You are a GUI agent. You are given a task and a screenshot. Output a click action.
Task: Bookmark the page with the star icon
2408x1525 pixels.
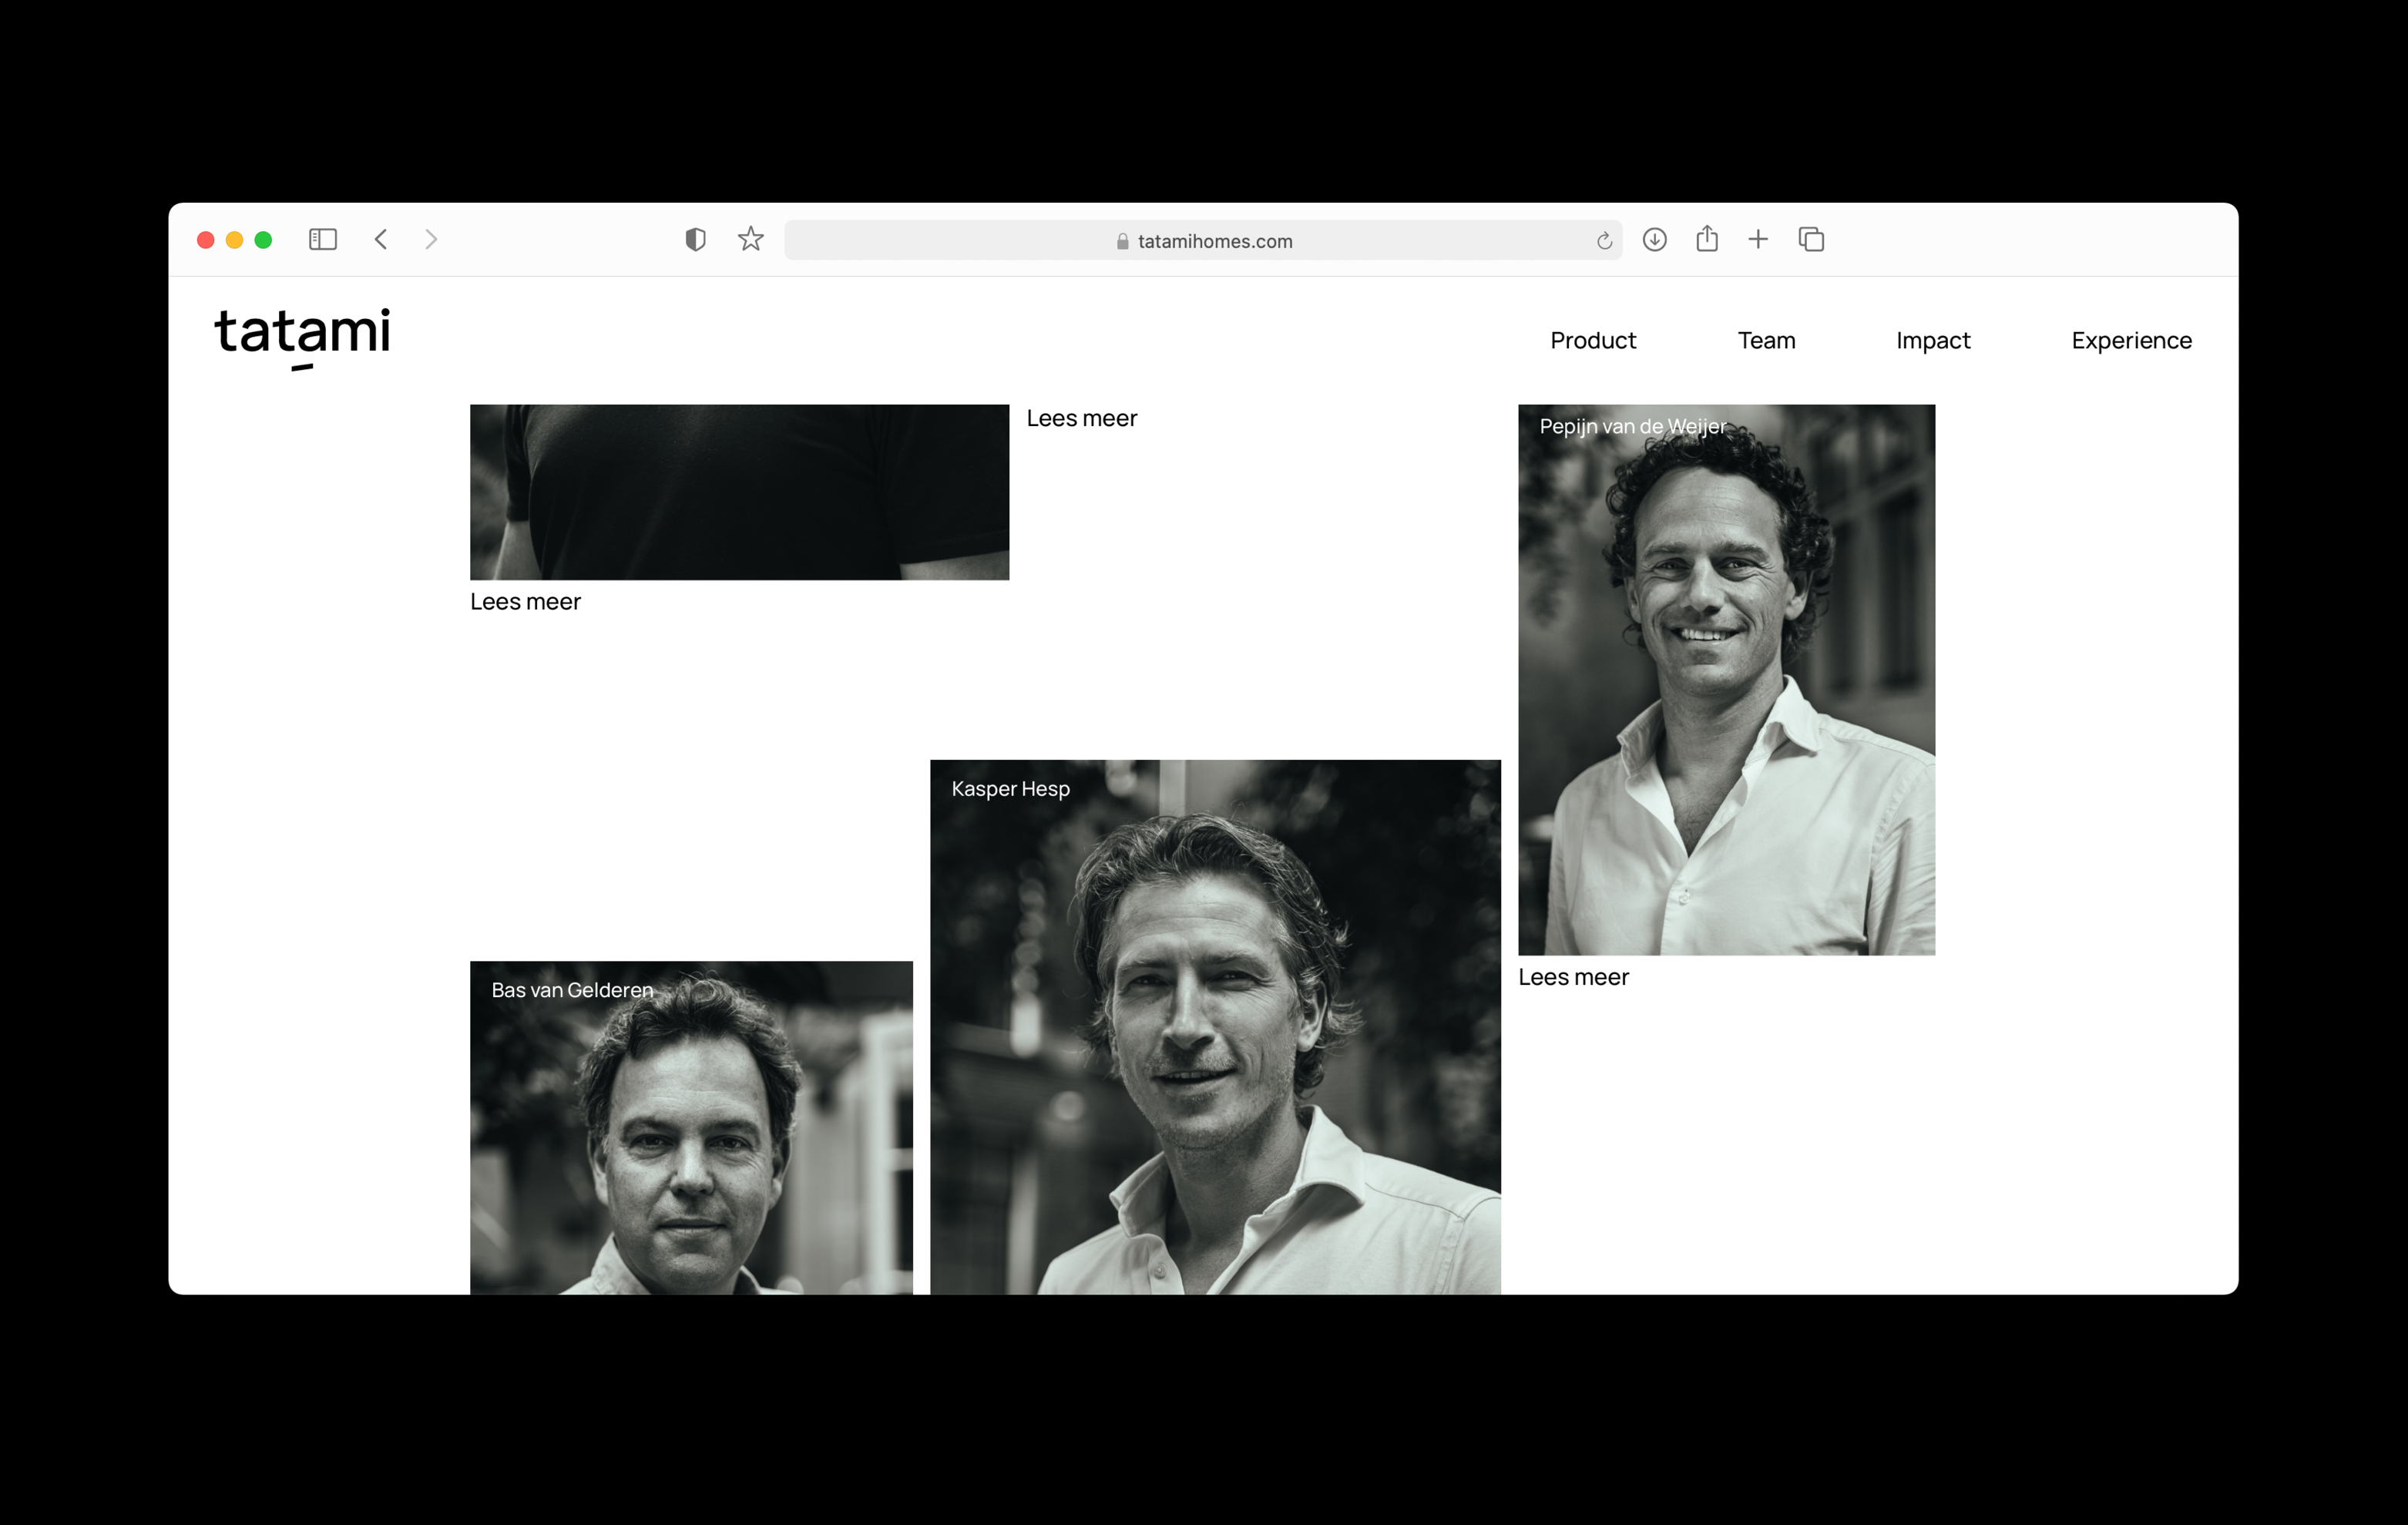pyautogui.click(x=751, y=239)
